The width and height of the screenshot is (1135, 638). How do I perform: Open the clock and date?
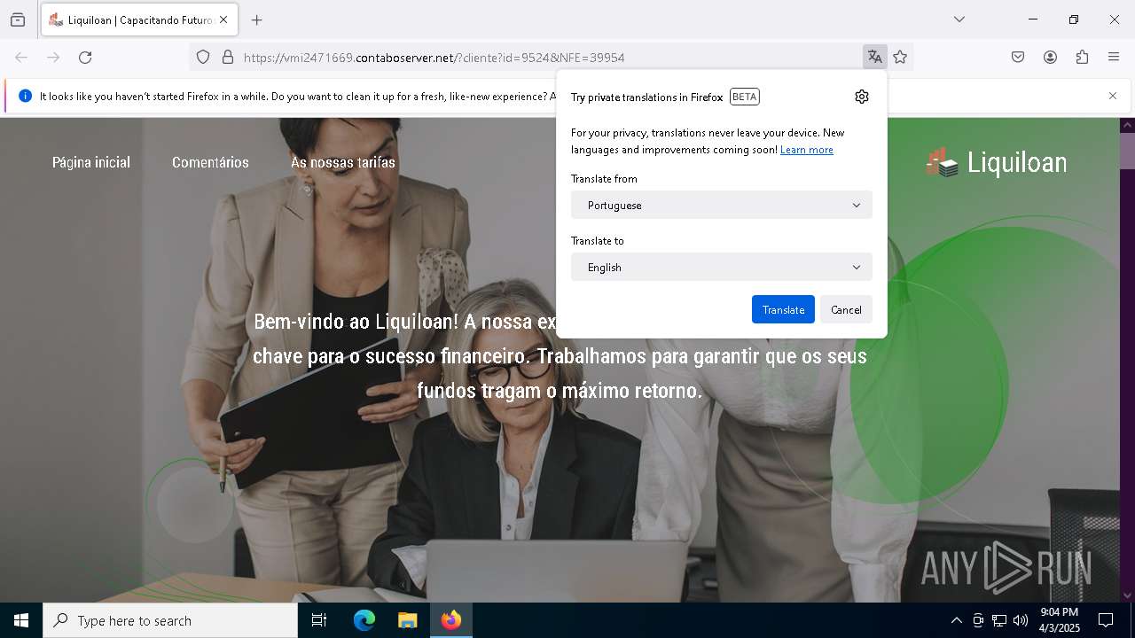(1059, 620)
